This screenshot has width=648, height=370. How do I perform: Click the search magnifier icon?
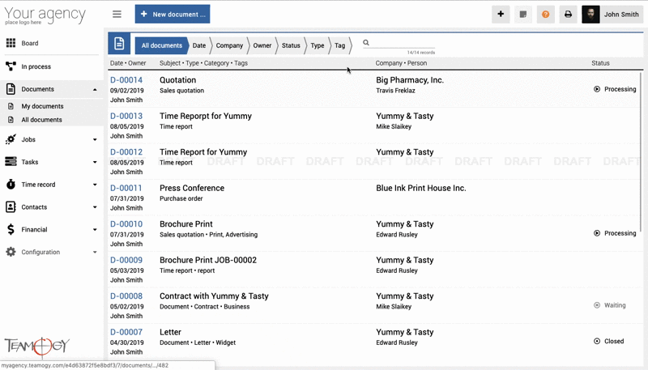pos(366,43)
